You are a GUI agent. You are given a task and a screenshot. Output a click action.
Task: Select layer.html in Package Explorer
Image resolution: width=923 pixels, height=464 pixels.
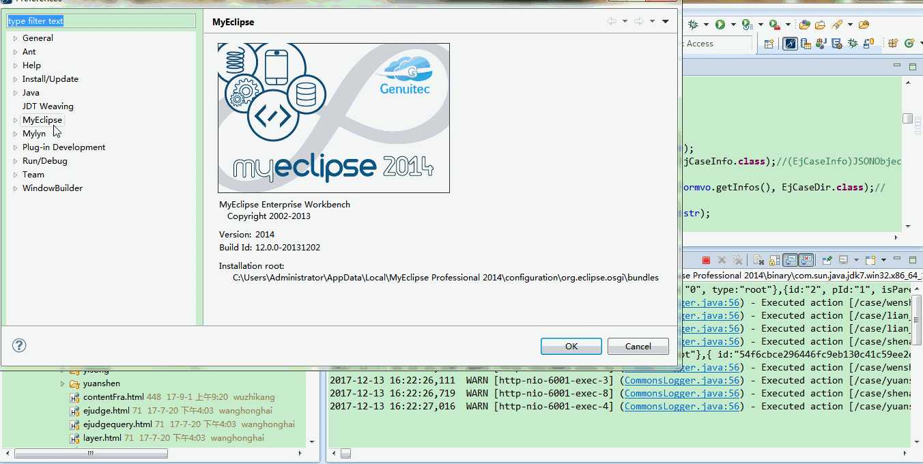pos(102,437)
